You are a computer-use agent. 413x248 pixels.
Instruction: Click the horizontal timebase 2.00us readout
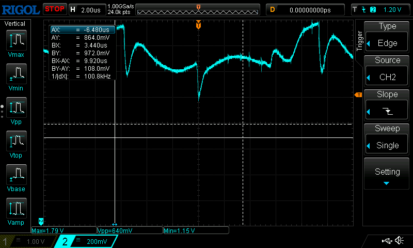[91, 10]
